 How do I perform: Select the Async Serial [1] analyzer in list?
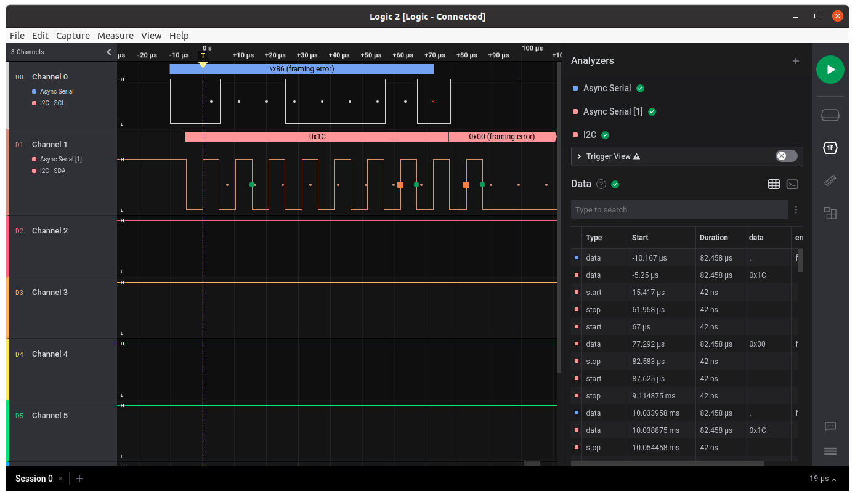(x=613, y=111)
